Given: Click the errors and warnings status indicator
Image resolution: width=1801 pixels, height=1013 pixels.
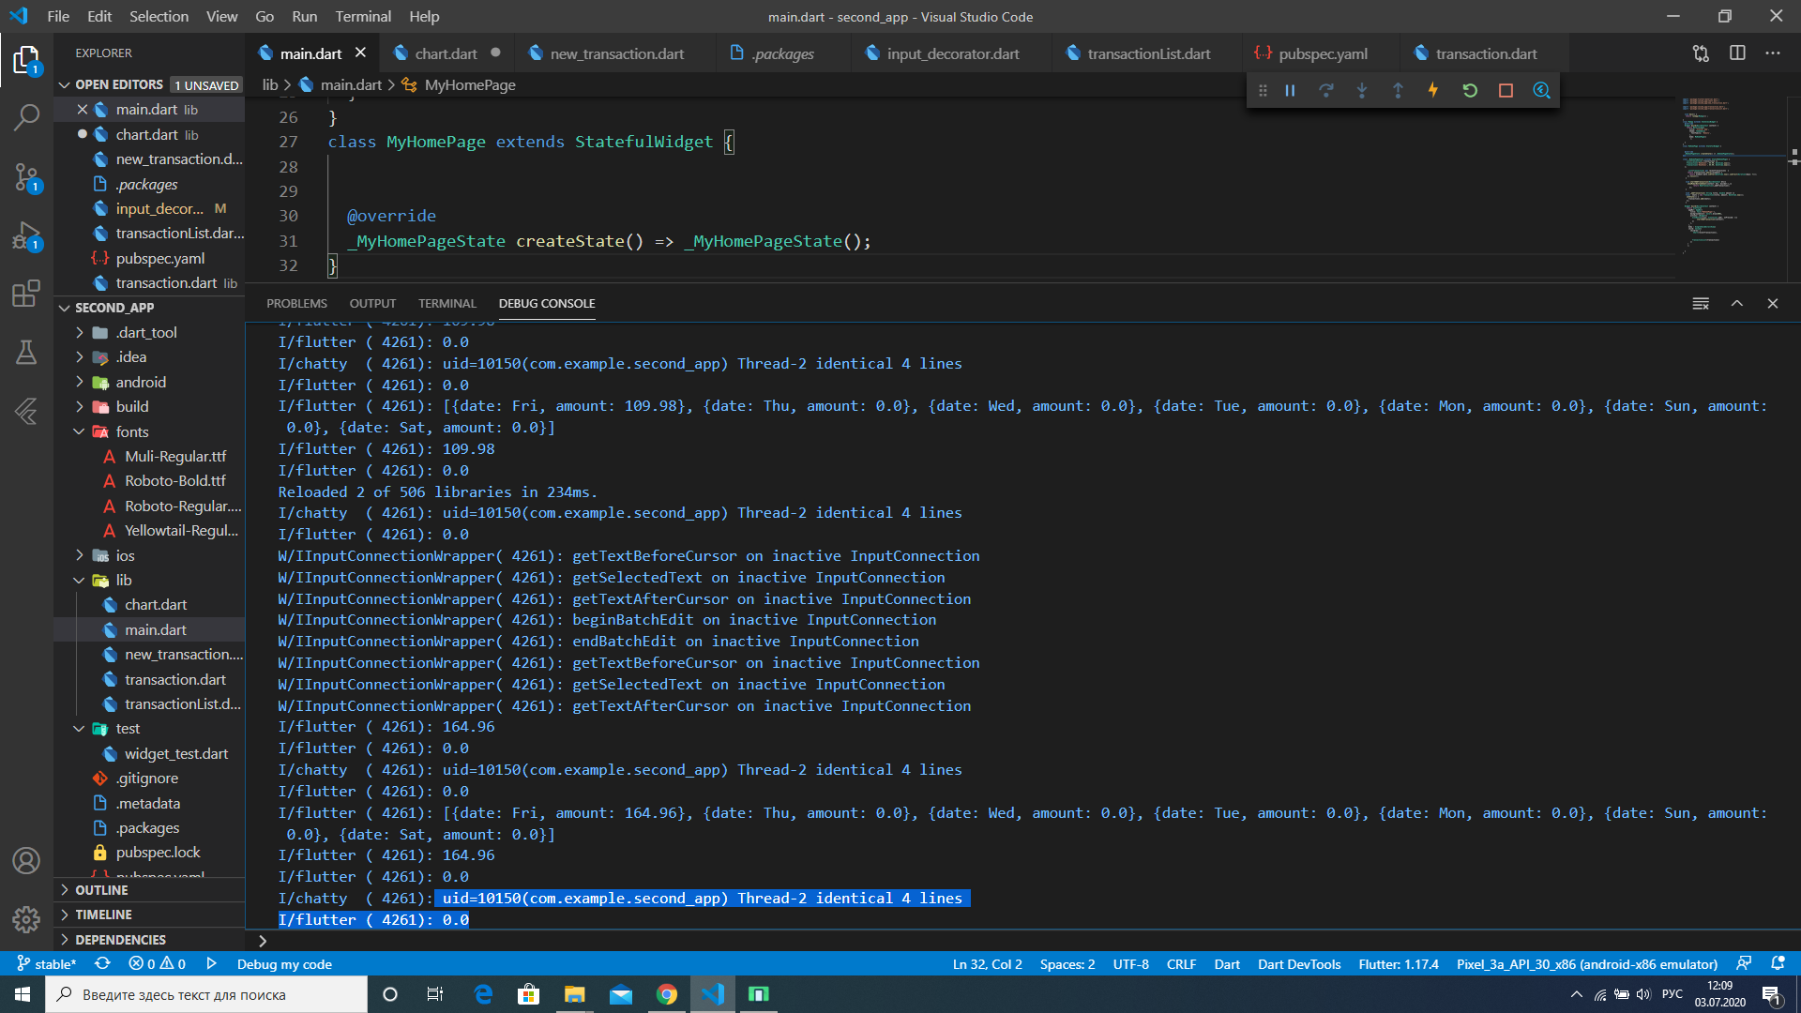Looking at the screenshot, I should point(157,964).
